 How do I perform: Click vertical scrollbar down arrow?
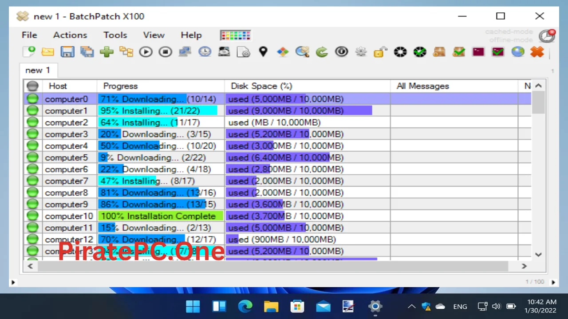coord(538,254)
